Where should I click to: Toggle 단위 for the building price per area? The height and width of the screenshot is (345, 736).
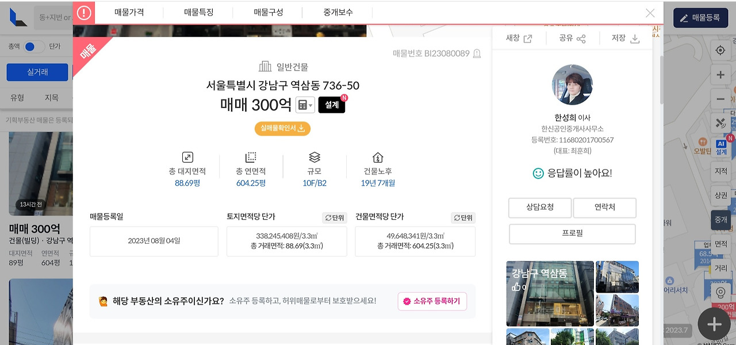[x=462, y=218]
